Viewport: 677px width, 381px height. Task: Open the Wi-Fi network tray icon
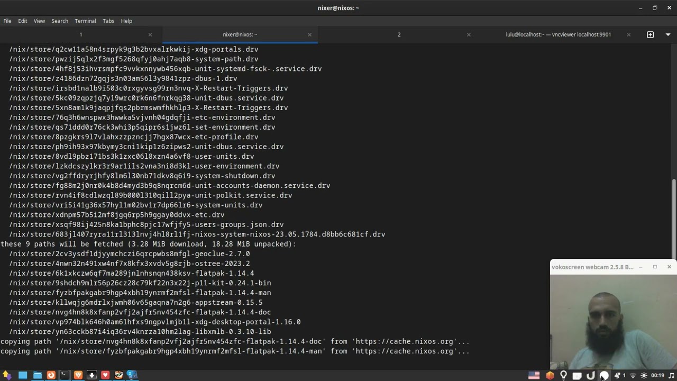pos(633,376)
